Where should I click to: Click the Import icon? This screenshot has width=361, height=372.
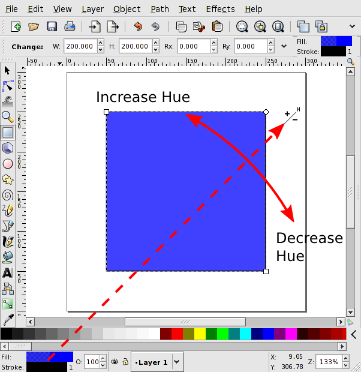pos(95,26)
